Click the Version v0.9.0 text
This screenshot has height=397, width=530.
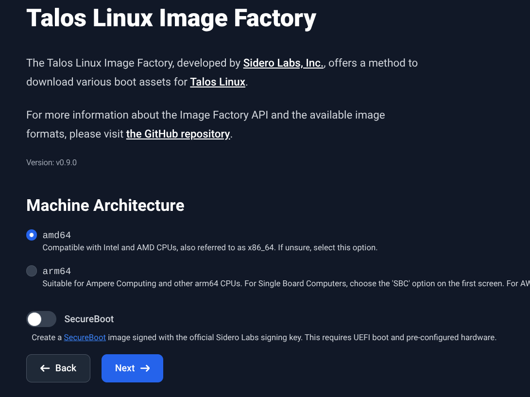(x=51, y=162)
